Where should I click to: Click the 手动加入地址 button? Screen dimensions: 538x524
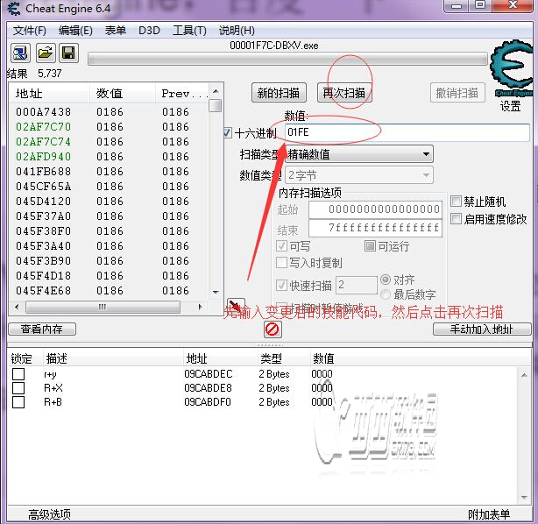(x=482, y=329)
